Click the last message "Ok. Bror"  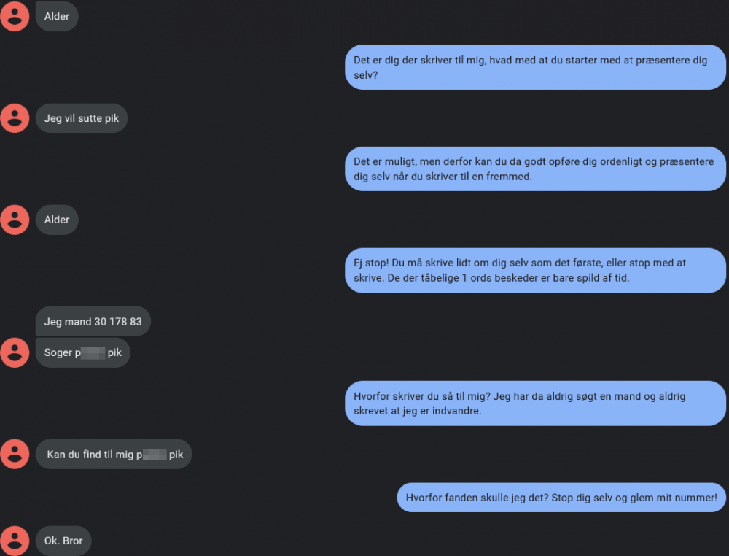click(63, 541)
